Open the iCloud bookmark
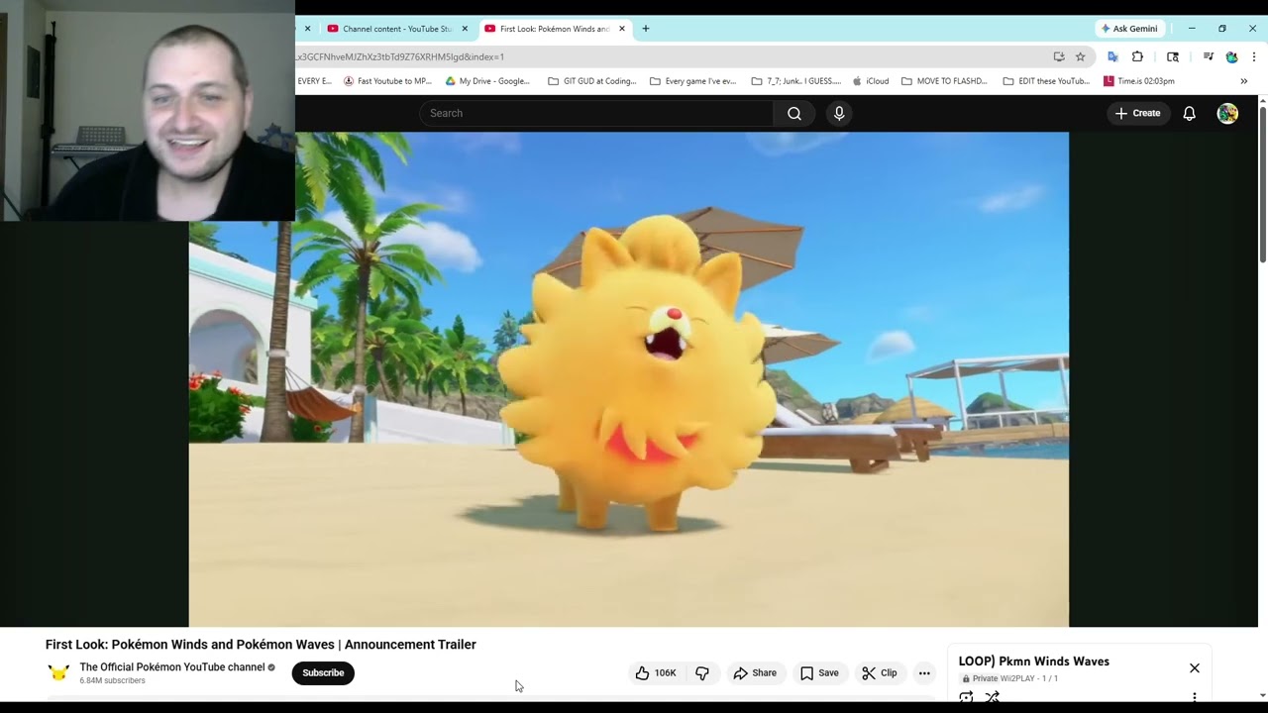This screenshot has width=1268, height=713. [x=871, y=81]
